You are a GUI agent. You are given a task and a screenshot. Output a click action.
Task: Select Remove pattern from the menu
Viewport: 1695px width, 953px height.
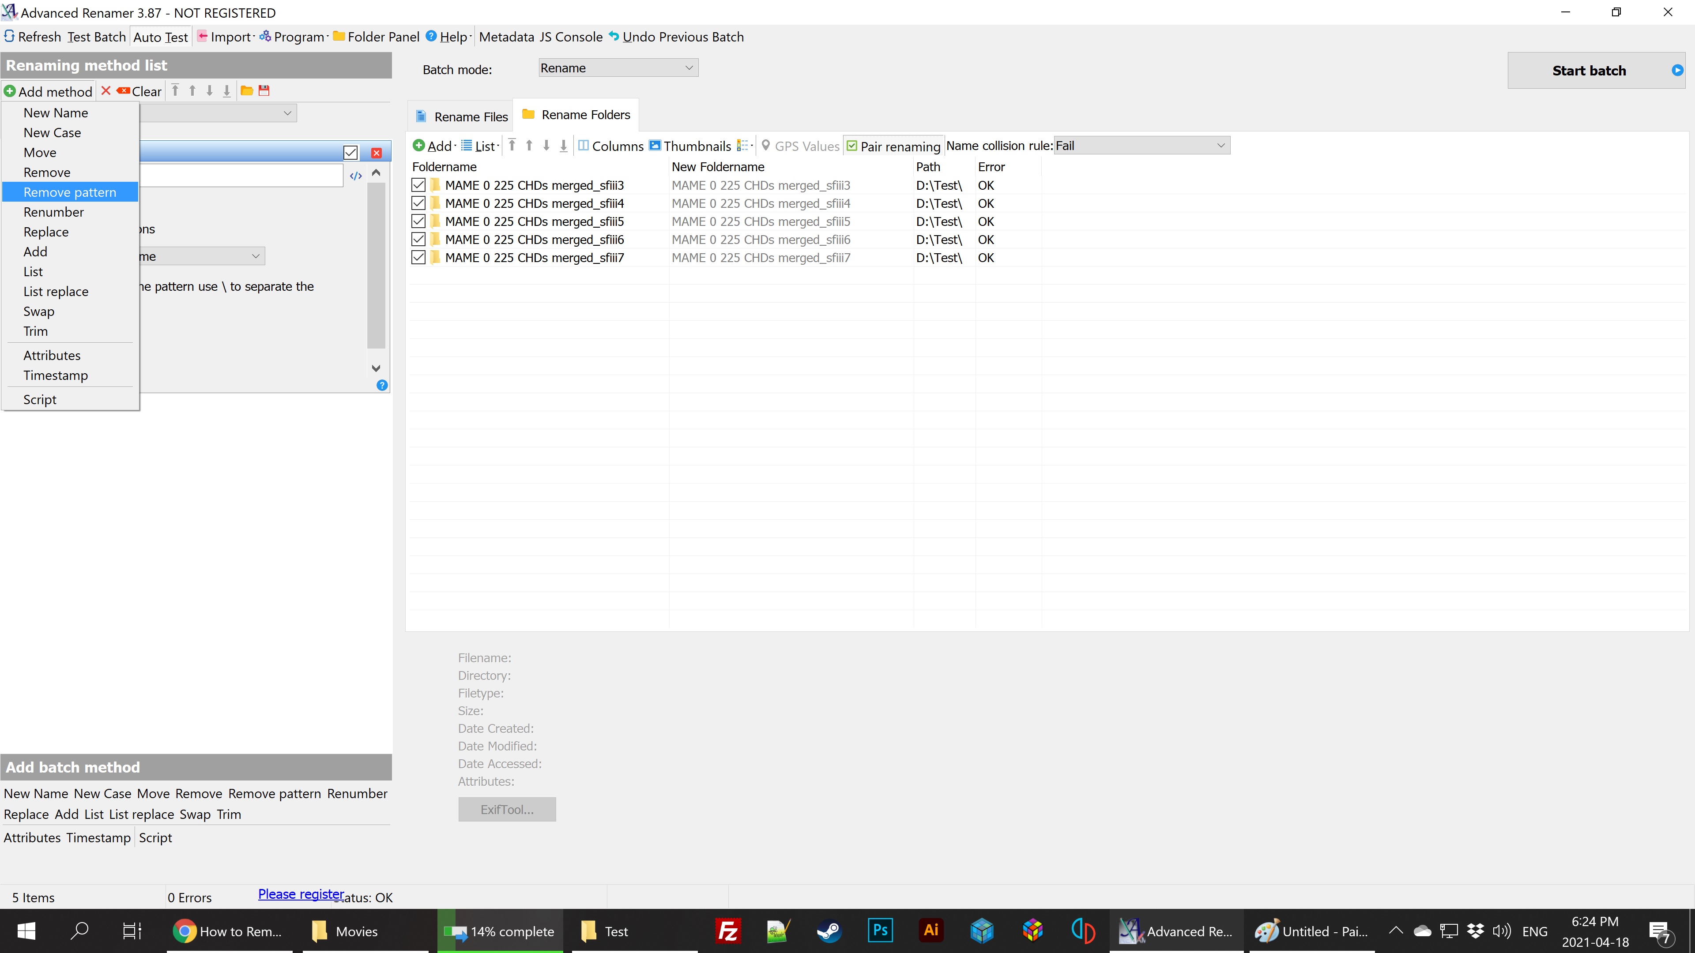coord(70,192)
